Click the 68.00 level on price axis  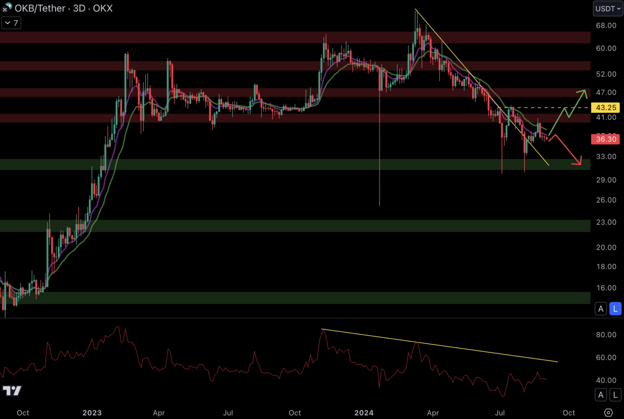pyautogui.click(x=606, y=26)
